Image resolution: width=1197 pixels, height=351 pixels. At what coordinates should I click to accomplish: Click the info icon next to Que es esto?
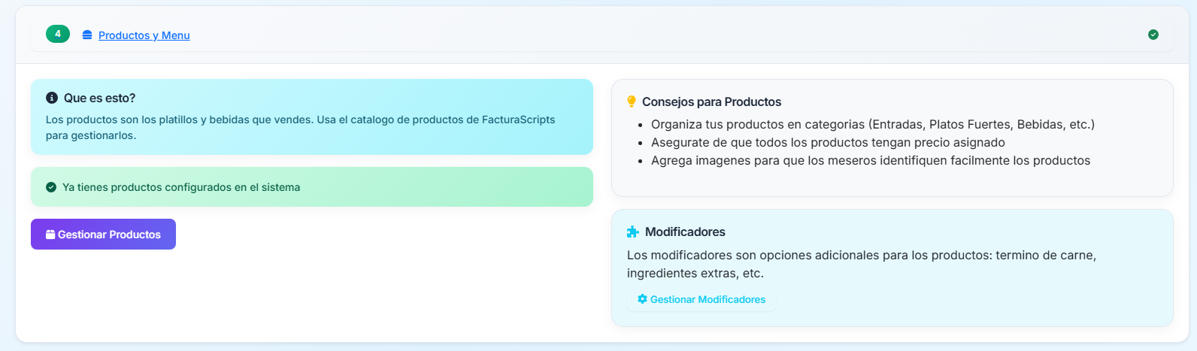coord(52,98)
